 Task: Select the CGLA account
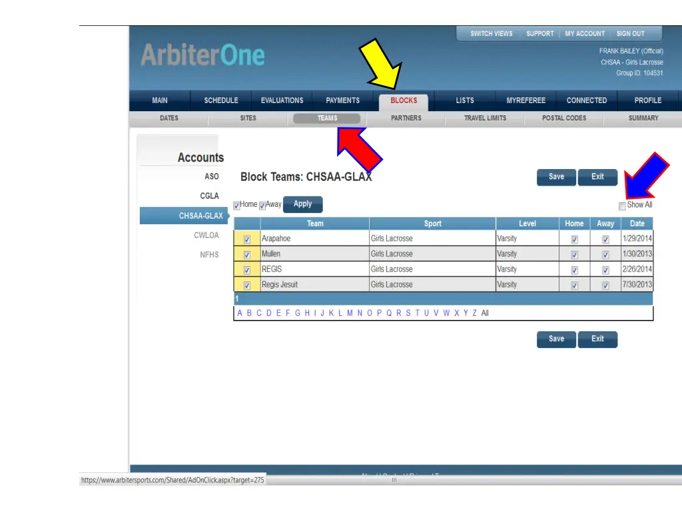[x=209, y=196]
